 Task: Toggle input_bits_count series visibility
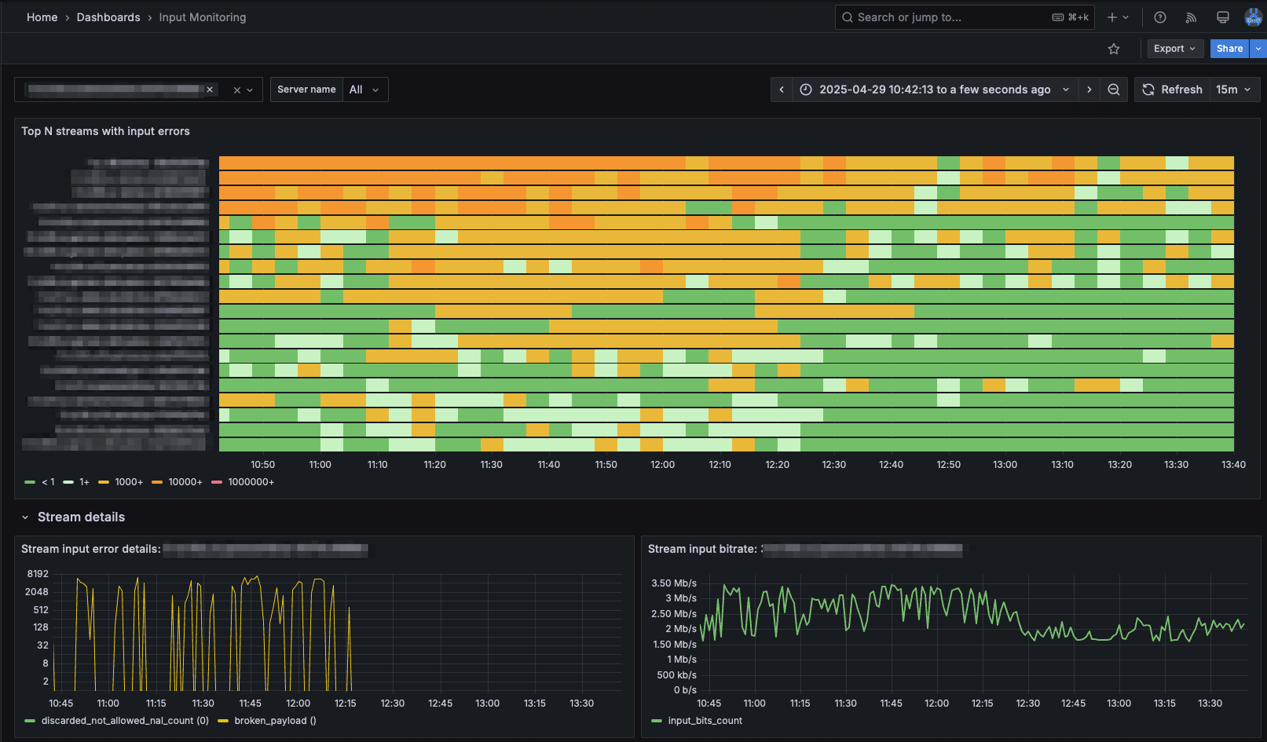click(x=705, y=721)
